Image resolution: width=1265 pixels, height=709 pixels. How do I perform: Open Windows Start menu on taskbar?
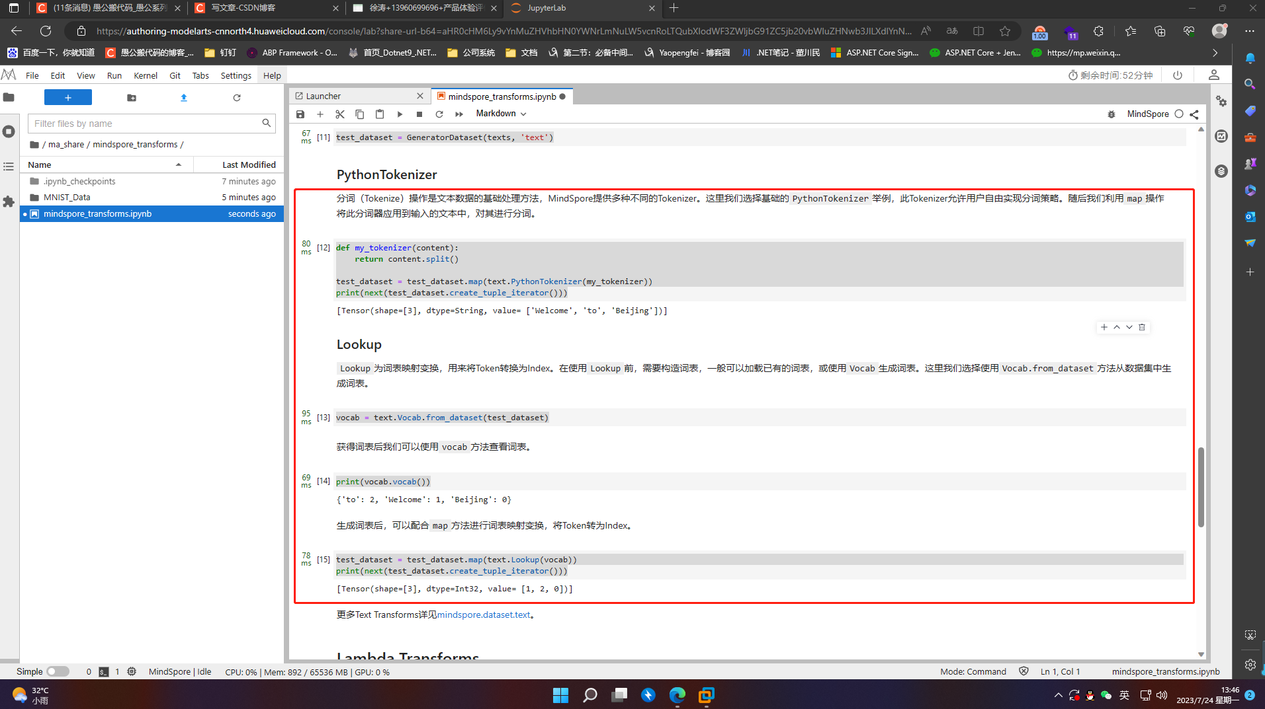pos(560,695)
